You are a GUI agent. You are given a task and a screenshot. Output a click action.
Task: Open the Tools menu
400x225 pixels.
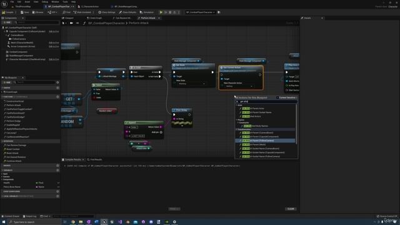[65, 2]
